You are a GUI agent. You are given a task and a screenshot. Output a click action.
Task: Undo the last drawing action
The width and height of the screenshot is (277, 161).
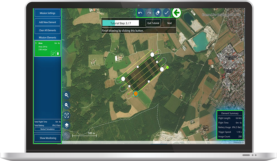pyautogui.click(x=140, y=13)
